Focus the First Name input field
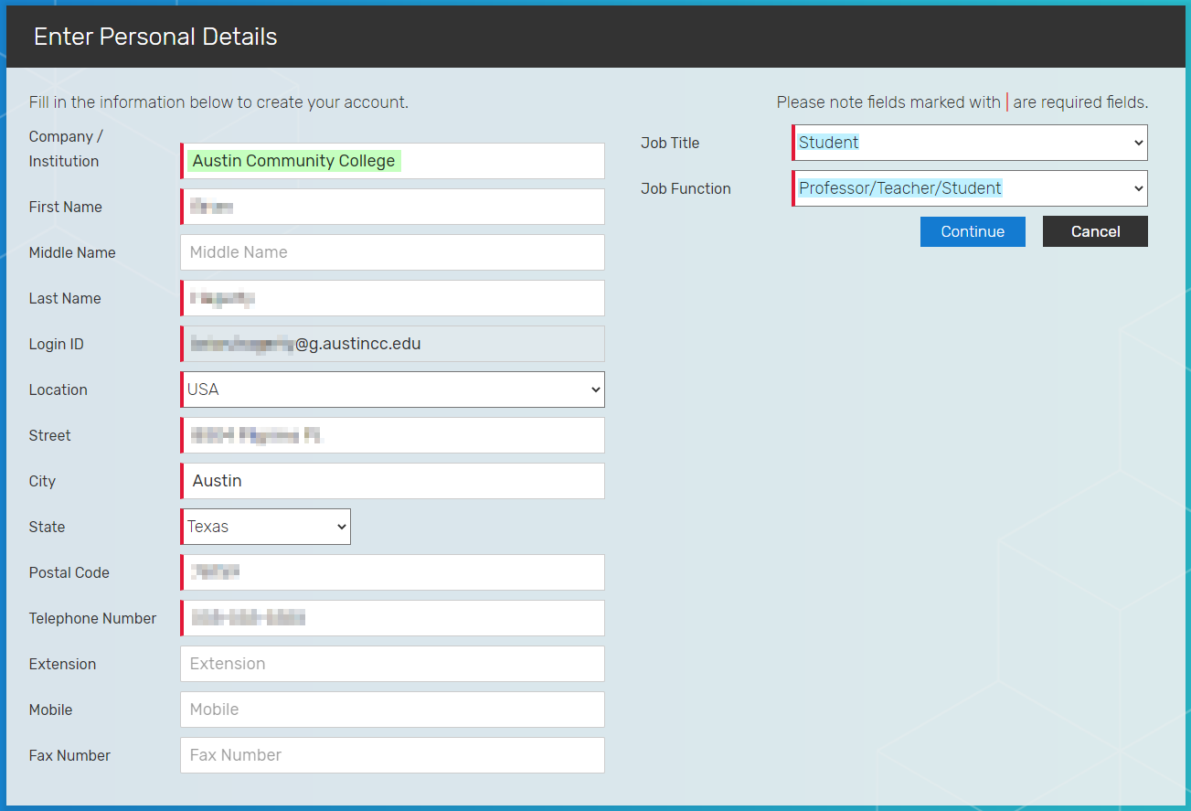This screenshot has height=811, width=1191. 393,207
